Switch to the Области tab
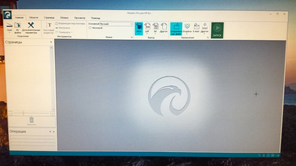The width and height of the screenshot is (296, 166). point(34,18)
